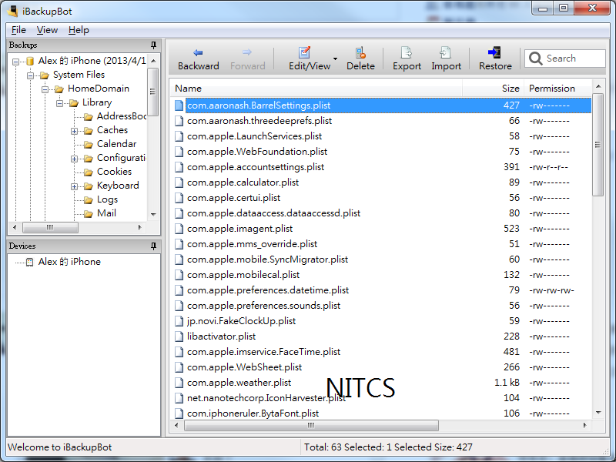Click the Cookies folder icon

pyautogui.click(x=89, y=172)
